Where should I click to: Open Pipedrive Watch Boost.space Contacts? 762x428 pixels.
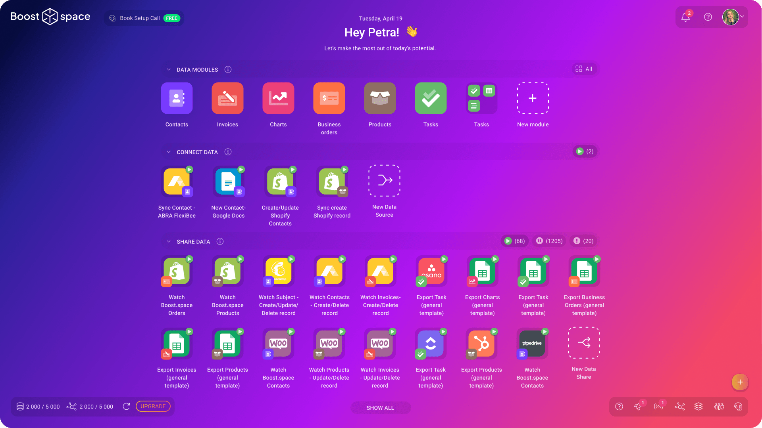tap(532, 344)
